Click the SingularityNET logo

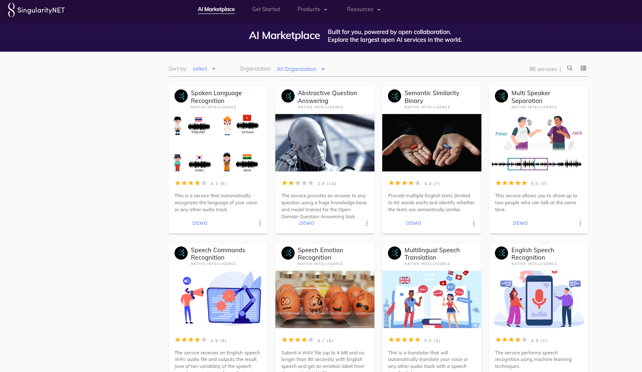pyautogui.click(x=36, y=10)
